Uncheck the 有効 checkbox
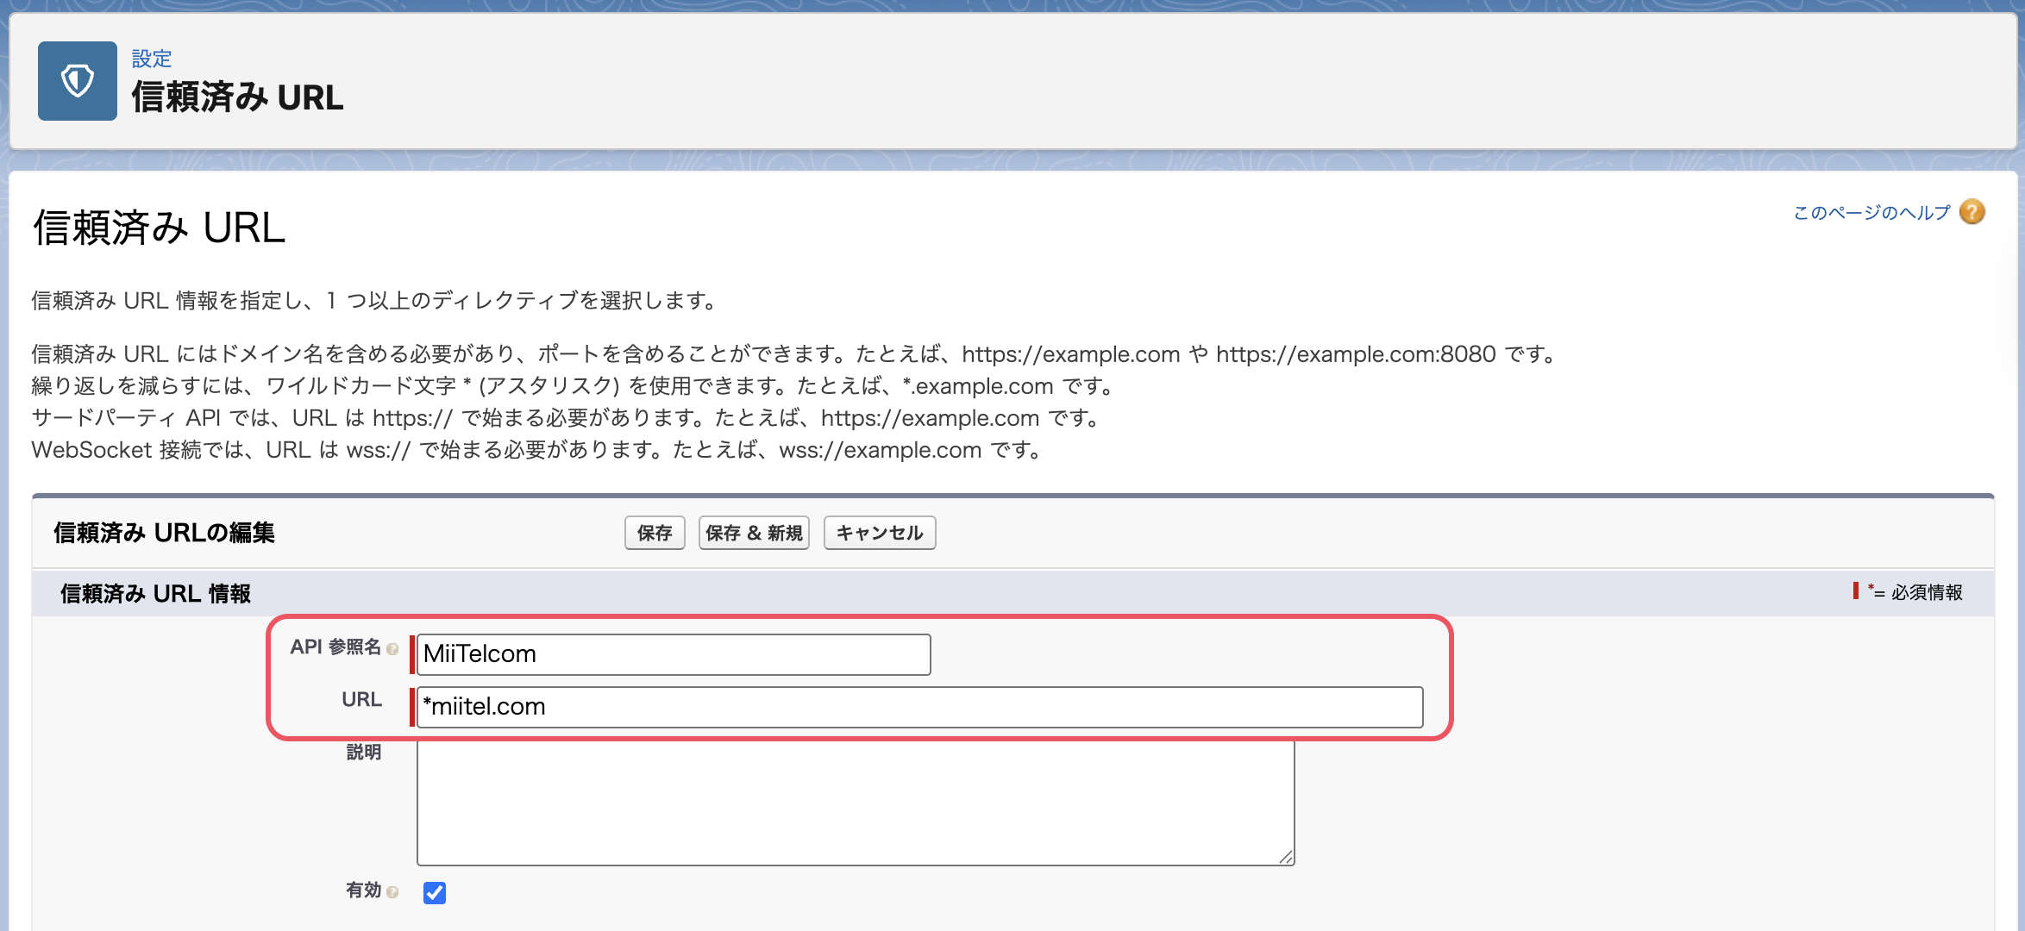The height and width of the screenshot is (931, 2025). pos(435,893)
